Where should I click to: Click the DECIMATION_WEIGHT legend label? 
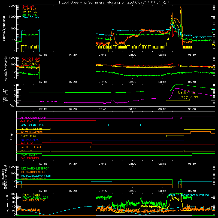35,172
